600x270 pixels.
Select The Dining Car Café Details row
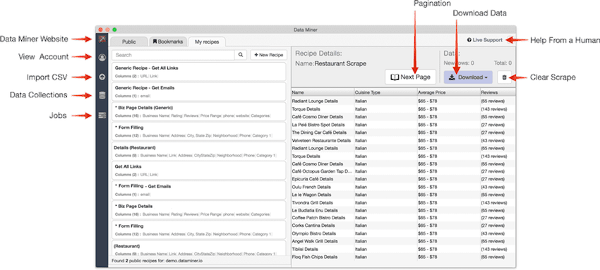(x=403, y=133)
